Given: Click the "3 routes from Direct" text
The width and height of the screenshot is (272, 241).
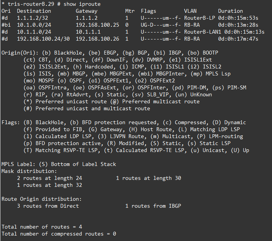Looking at the screenshot, I should pyautogui.click(x=48, y=206).
